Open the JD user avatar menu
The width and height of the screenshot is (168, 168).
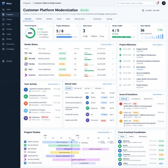coord(164,3)
